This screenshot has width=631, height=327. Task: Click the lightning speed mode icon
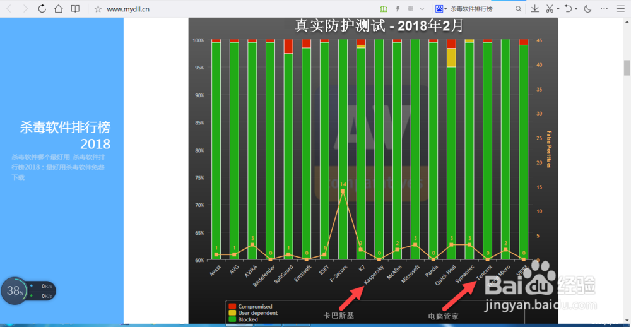(398, 9)
